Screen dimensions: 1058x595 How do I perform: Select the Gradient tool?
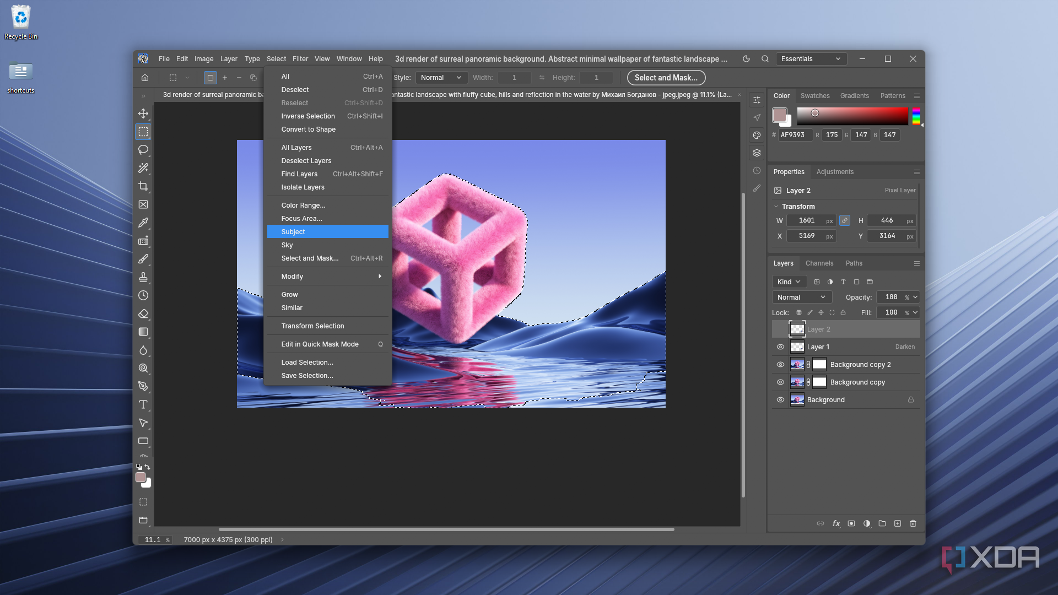[x=143, y=332]
